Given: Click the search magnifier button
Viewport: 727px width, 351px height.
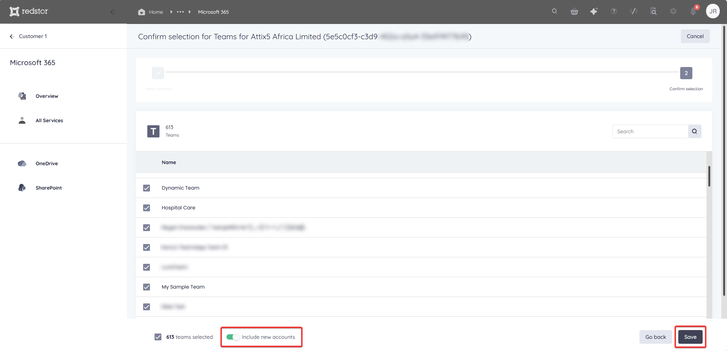Looking at the screenshot, I should pyautogui.click(x=695, y=131).
